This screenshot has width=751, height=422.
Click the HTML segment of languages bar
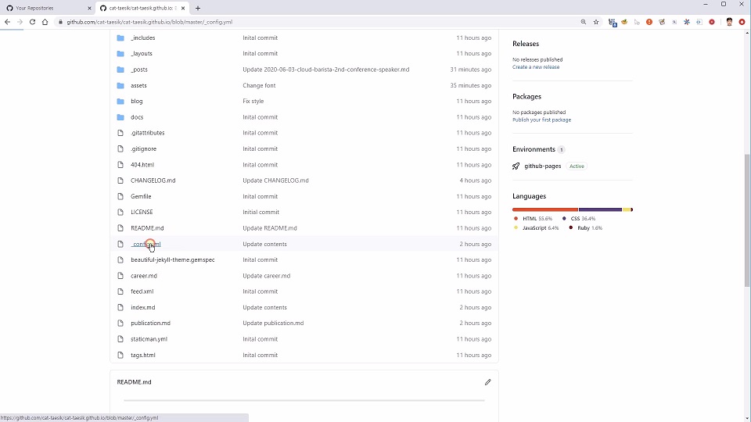[x=544, y=209]
